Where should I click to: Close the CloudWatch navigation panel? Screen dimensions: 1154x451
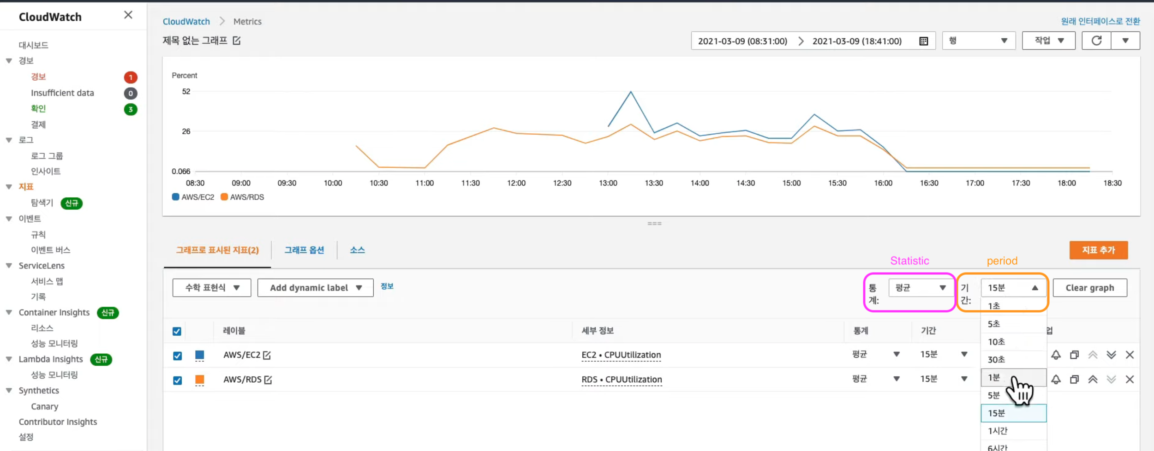tap(128, 15)
